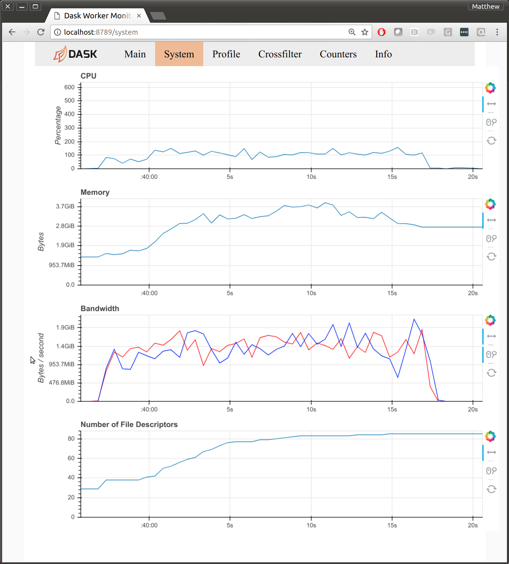The width and height of the screenshot is (509, 564).
Task: Click the Counters navigation link
Action: (338, 54)
